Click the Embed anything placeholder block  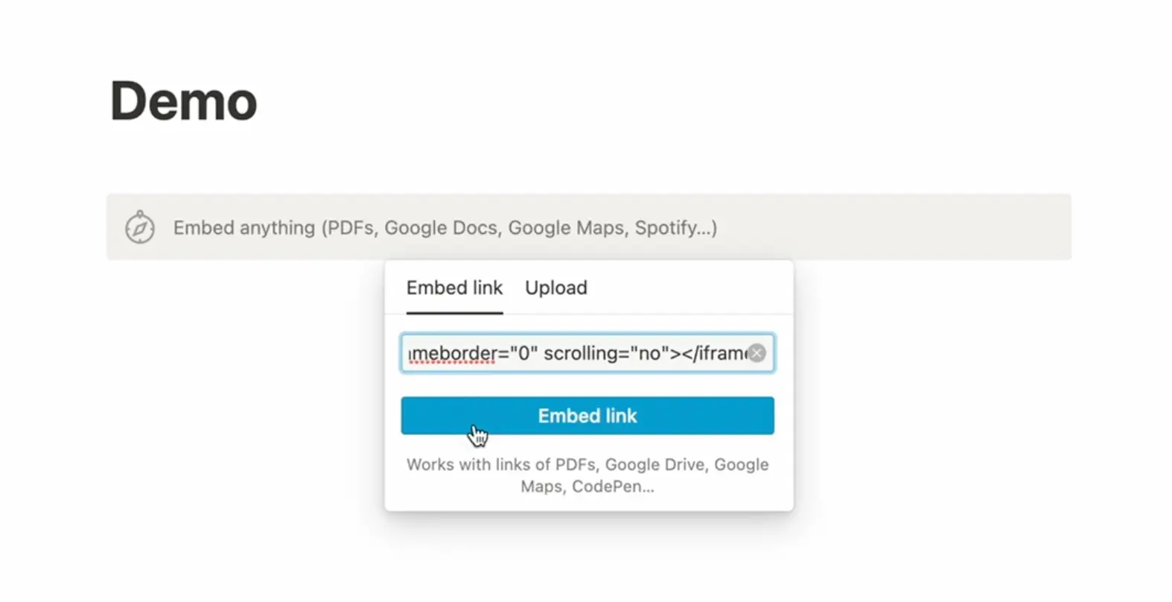click(445, 227)
